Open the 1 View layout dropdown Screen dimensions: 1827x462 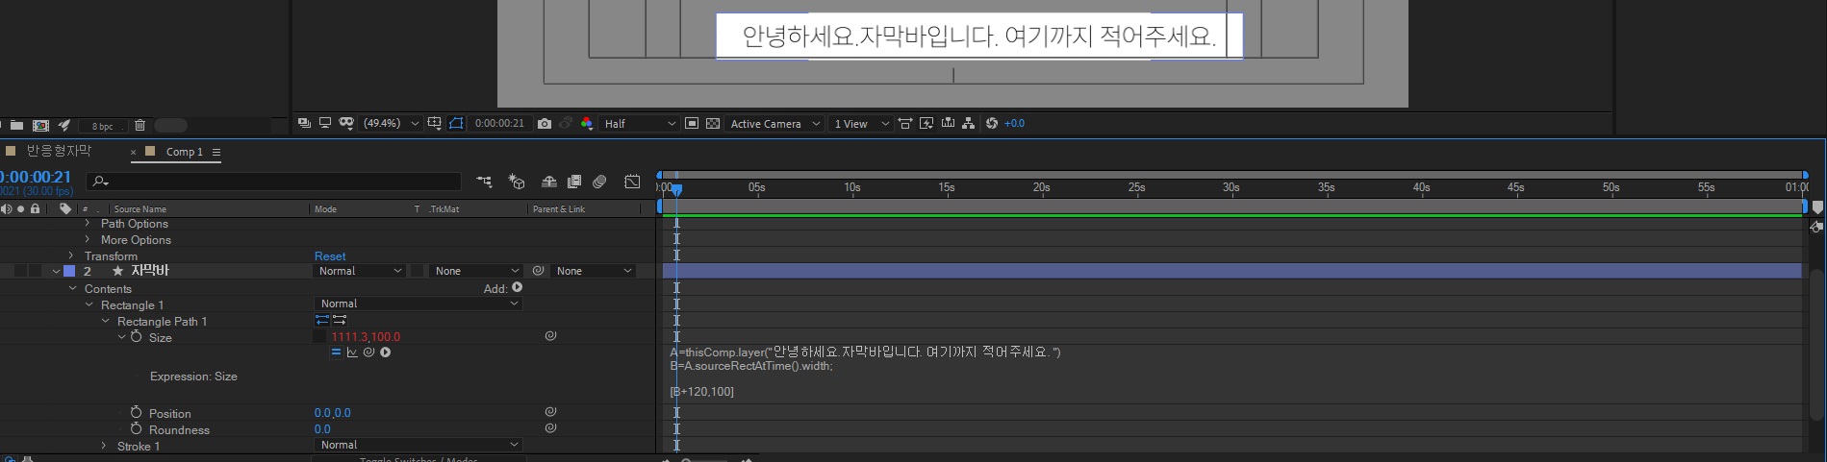coord(861,123)
